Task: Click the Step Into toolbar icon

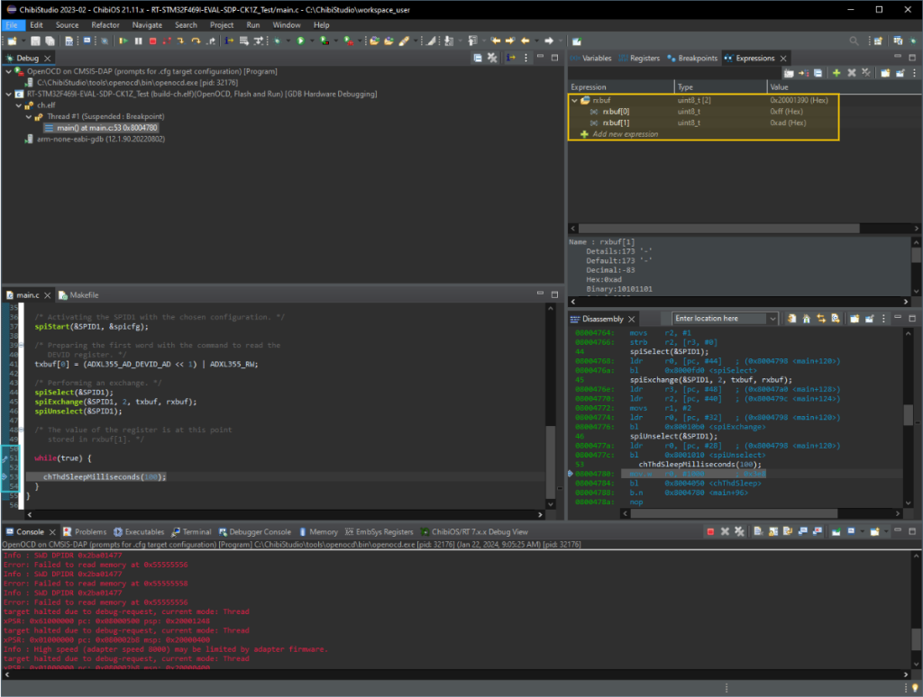Action: 181,41
